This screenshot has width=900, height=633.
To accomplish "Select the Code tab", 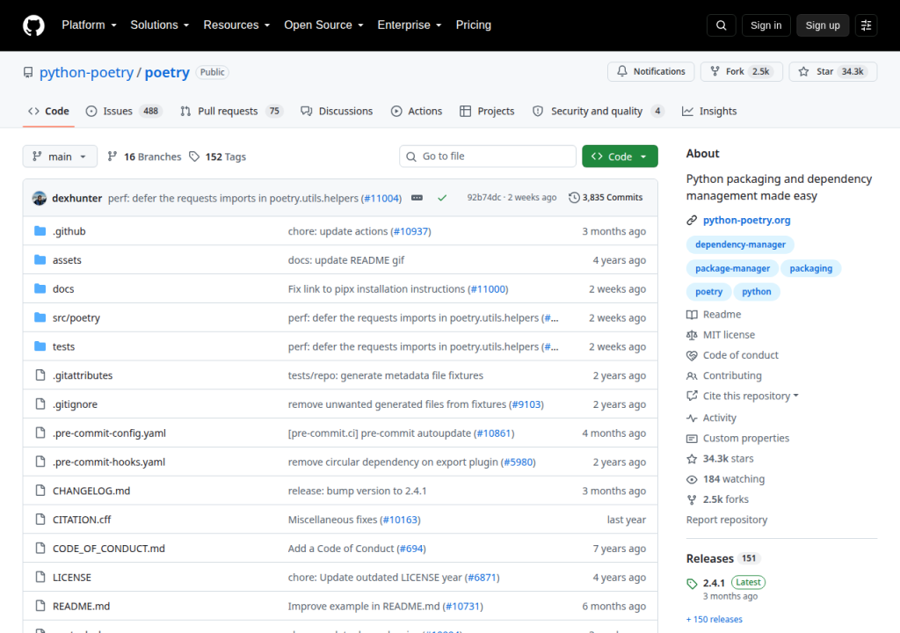I will 49,111.
